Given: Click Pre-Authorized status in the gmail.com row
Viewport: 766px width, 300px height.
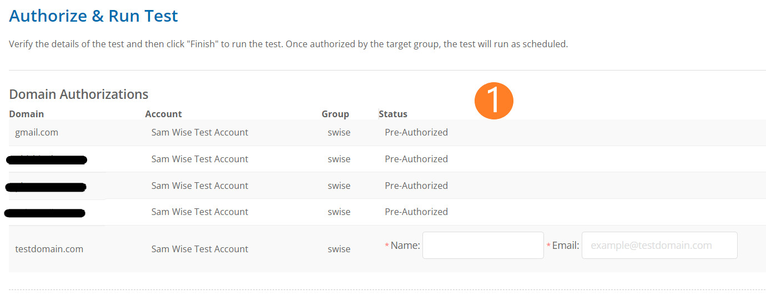Looking at the screenshot, I should [416, 132].
